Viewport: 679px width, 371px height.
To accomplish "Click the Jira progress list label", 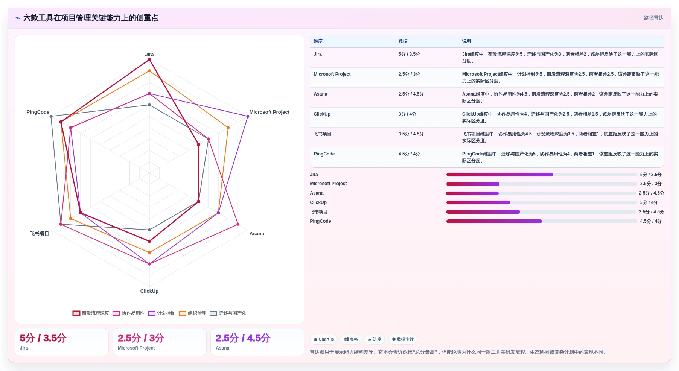I will pyautogui.click(x=314, y=175).
